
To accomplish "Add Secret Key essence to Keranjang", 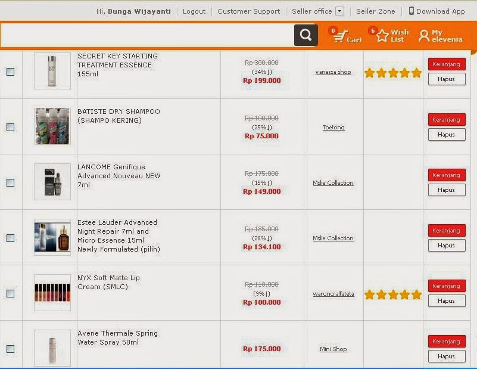I will click(447, 64).
